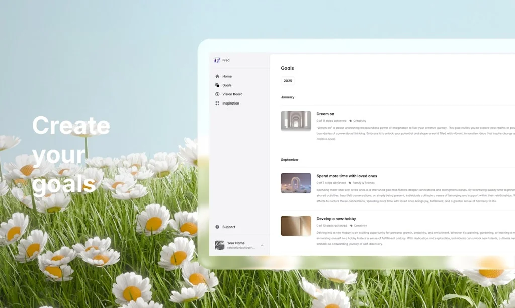The width and height of the screenshot is (515, 308).
Task: Click the Dream on description paragraph
Action: tap(416, 133)
